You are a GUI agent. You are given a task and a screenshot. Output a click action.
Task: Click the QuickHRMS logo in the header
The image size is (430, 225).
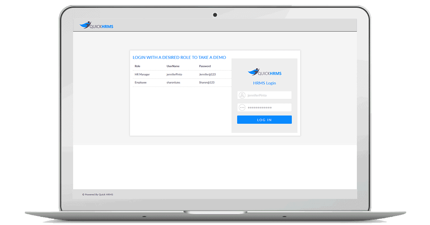[x=96, y=25]
